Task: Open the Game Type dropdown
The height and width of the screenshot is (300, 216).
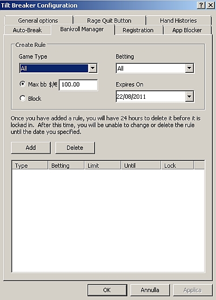Action: (x=93, y=68)
